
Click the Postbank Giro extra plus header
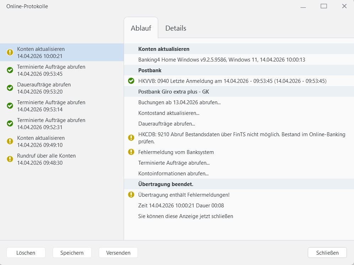[x=173, y=91]
